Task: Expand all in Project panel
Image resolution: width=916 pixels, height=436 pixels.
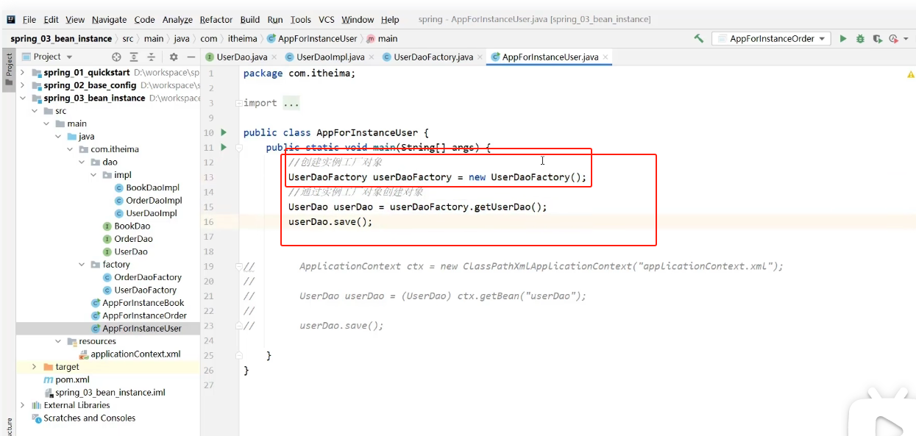Action: tap(134, 57)
